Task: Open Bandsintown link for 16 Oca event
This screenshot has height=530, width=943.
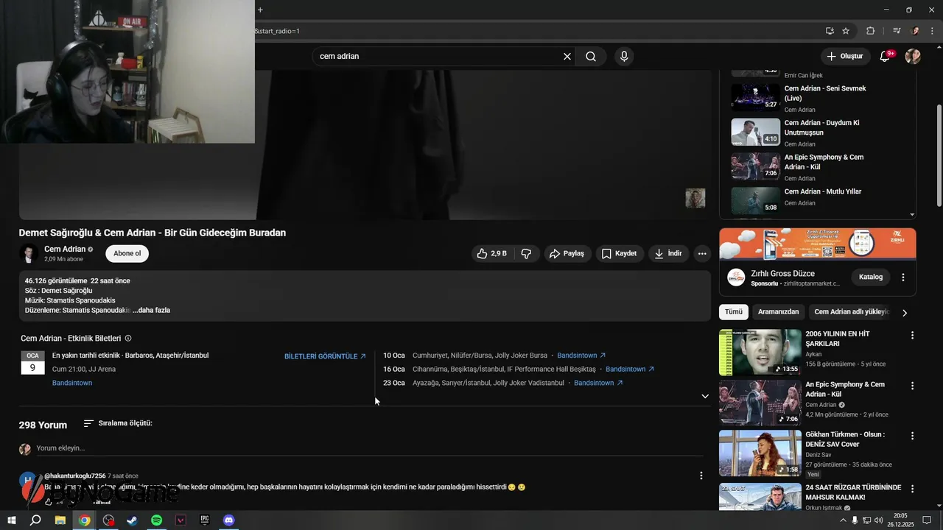Action: (630, 370)
